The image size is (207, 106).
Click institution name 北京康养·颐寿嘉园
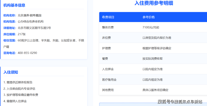click(30, 15)
